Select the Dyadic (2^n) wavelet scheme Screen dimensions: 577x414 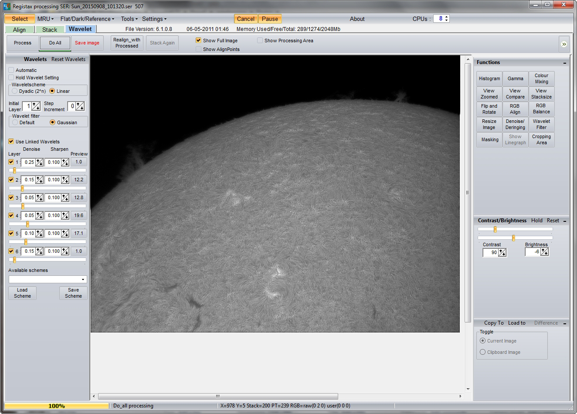tap(15, 91)
